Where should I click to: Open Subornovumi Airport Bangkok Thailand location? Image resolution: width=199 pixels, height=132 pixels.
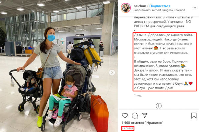click(x=159, y=10)
